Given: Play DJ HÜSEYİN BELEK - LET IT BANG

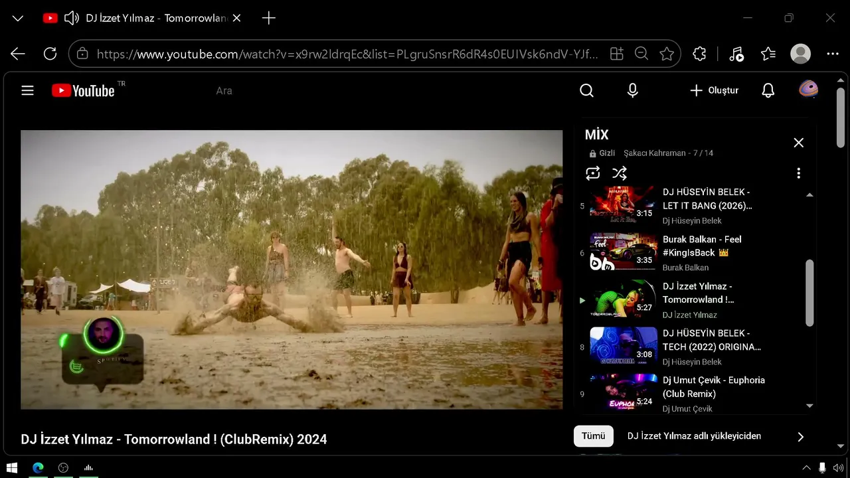Looking at the screenshot, I should (x=707, y=199).
